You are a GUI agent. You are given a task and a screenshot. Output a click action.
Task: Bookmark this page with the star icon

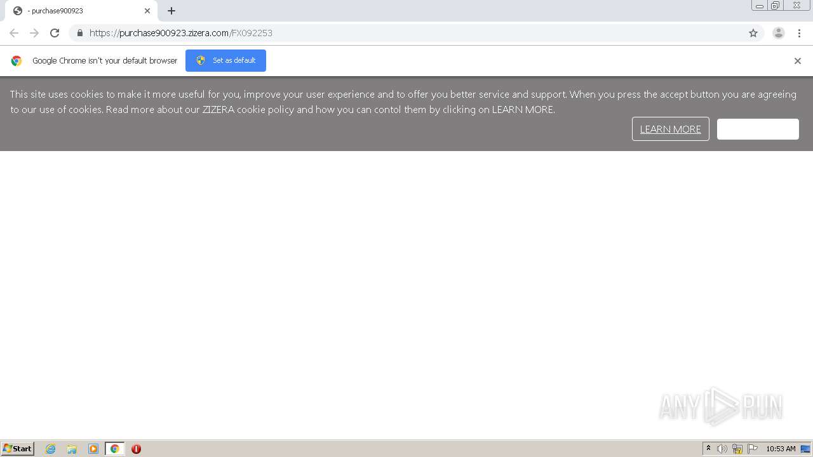[753, 33]
